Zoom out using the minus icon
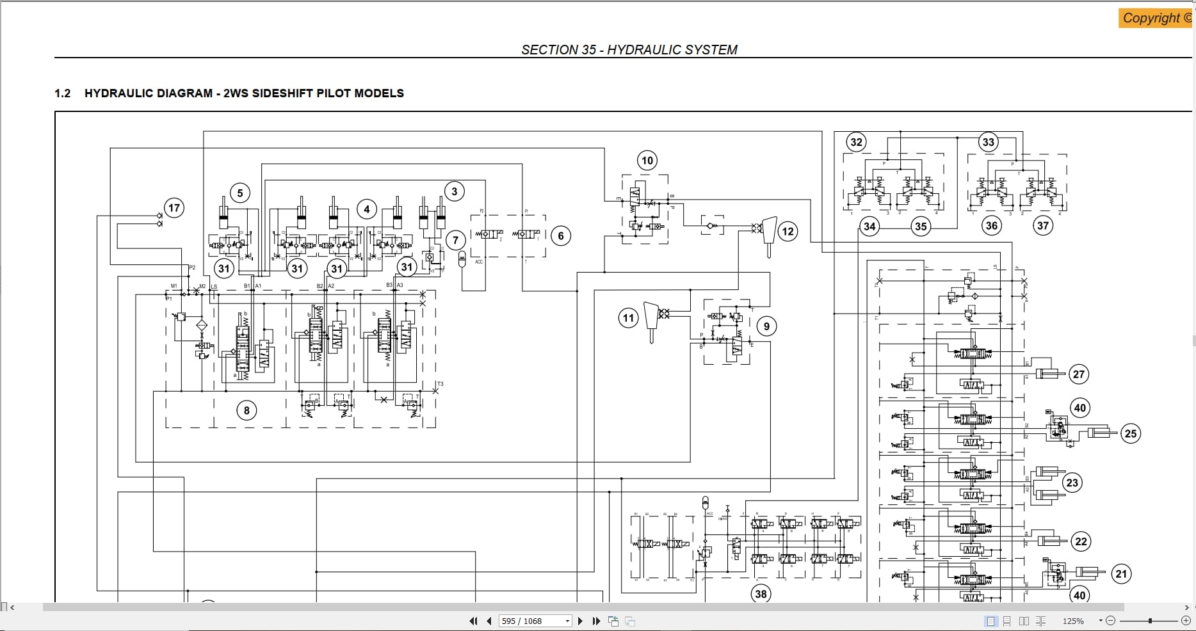The height and width of the screenshot is (631, 1196). [1110, 620]
